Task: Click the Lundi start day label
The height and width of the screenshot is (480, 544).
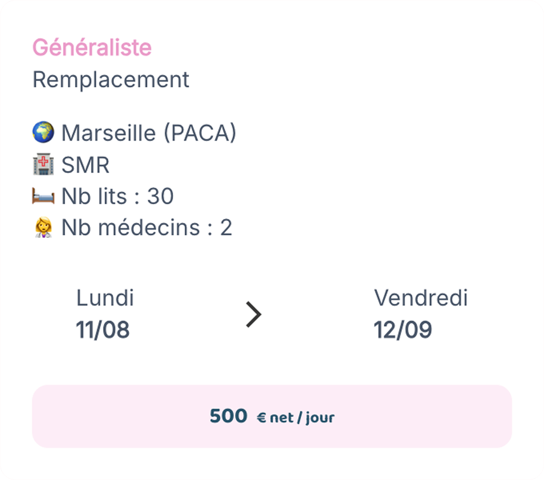Action: click(105, 298)
